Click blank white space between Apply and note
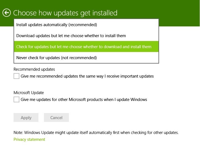 coord(102,126)
